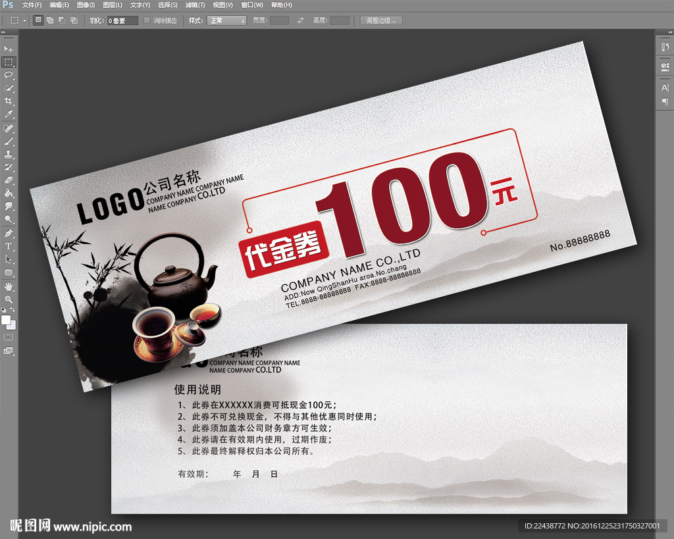Image resolution: width=674 pixels, height=539 pixels.
Task: Select the Eraser tool
Action: 8,180
